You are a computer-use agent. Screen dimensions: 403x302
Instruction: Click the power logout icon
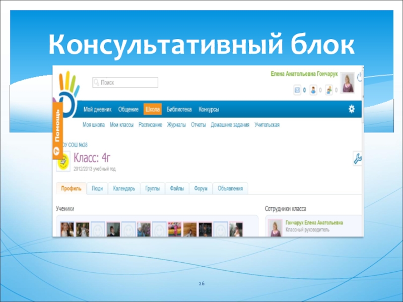point(360,77)
